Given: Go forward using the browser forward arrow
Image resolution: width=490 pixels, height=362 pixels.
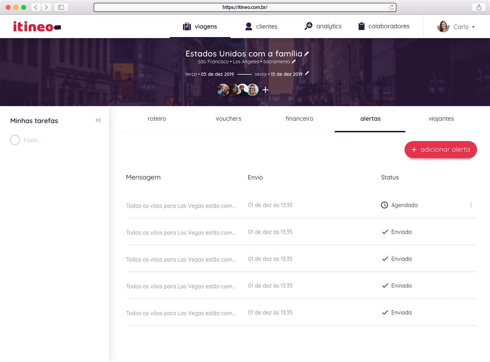Looking at the screenshot, I should pos(47,7).
